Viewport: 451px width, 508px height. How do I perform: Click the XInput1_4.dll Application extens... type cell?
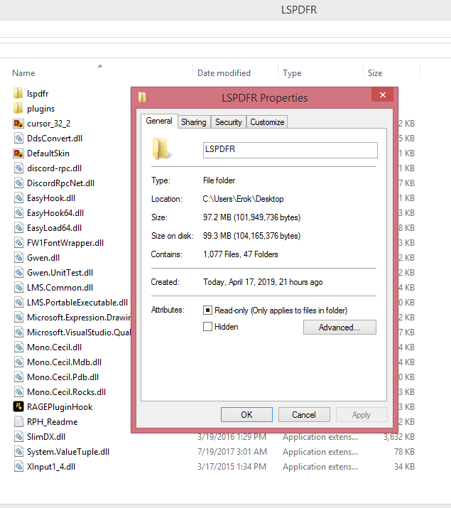pos(320,467)
